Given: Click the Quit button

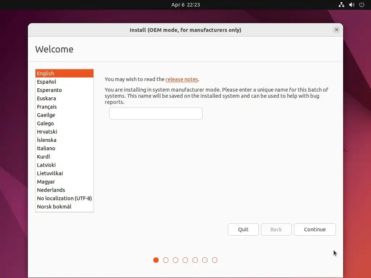Looking at the screenshot, I should (243, 229).
